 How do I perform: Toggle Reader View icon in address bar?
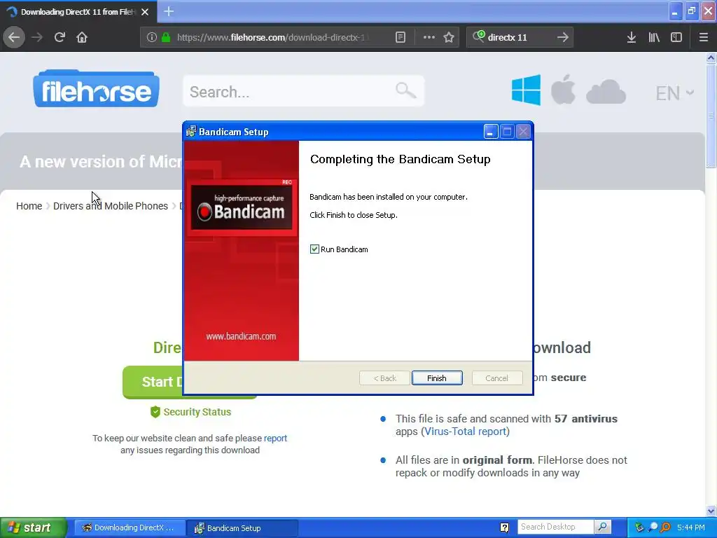tap(401, 38)
